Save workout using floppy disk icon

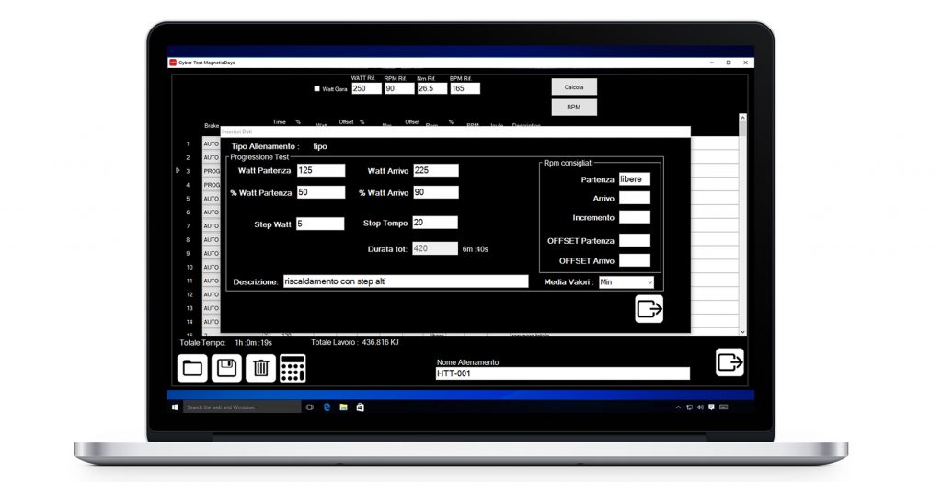pyautogui.click(x=226, y=368)
